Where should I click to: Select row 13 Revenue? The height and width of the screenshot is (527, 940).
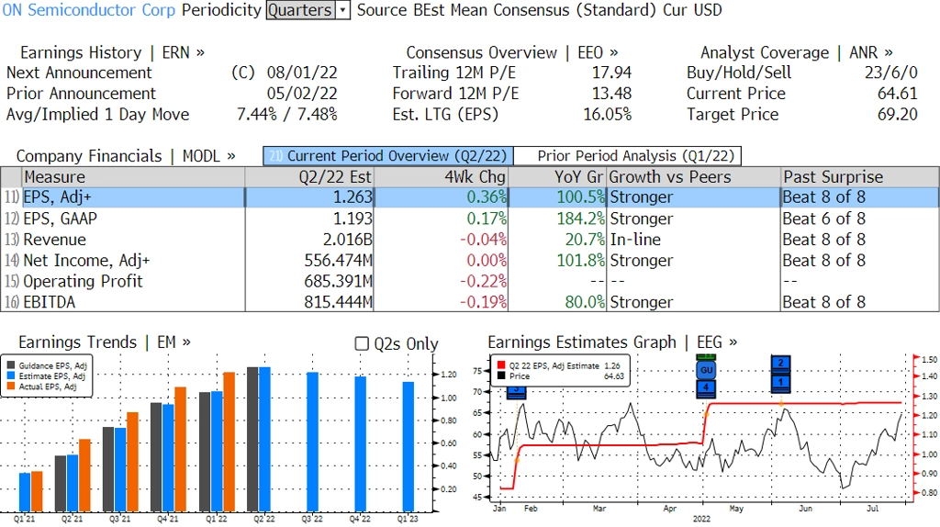point(470,240)
